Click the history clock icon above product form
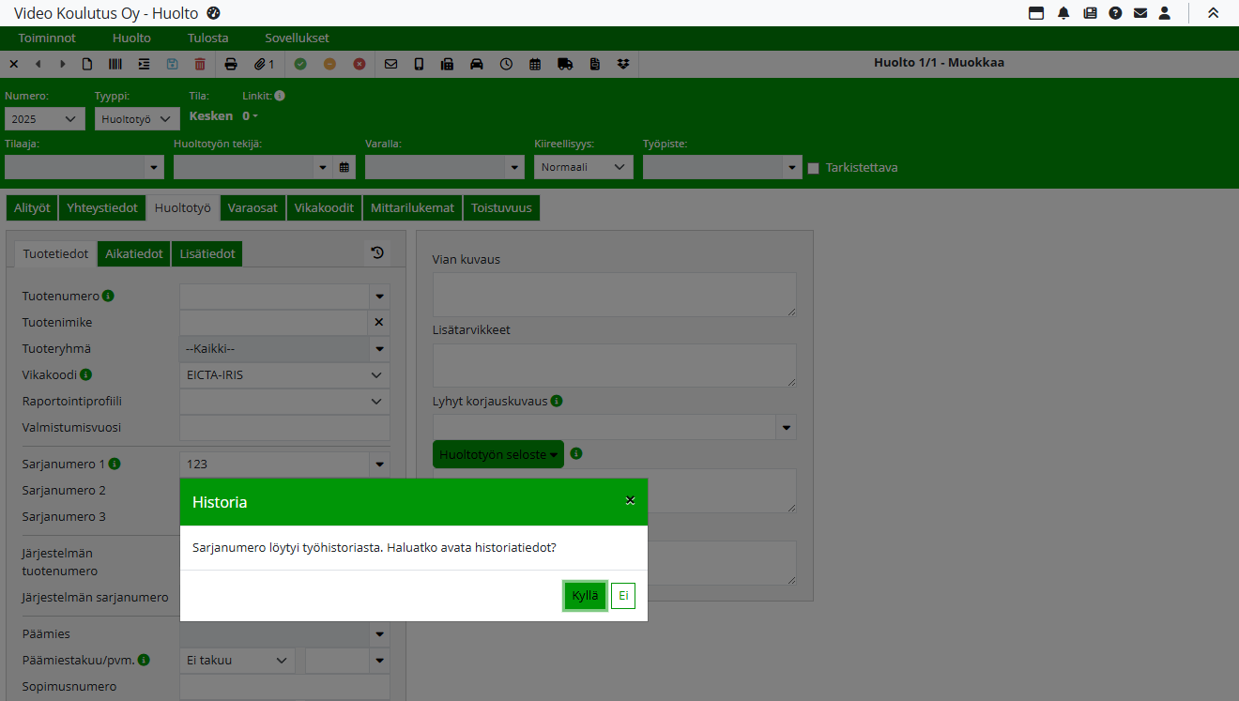 coord(377,252)
